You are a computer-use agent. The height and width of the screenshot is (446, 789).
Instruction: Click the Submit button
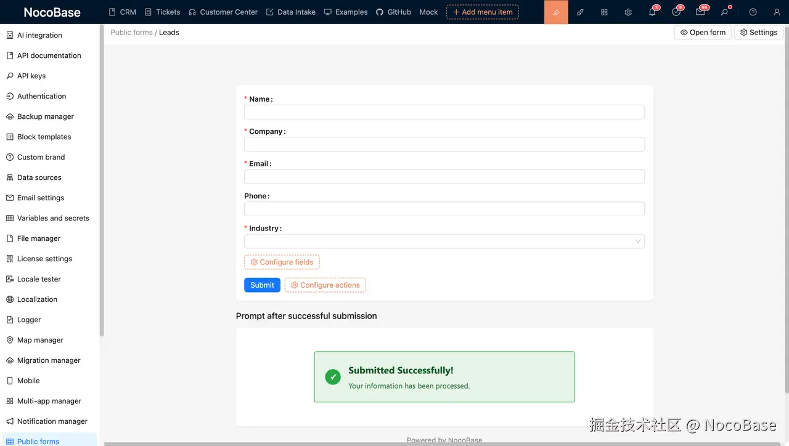(262, 285)
